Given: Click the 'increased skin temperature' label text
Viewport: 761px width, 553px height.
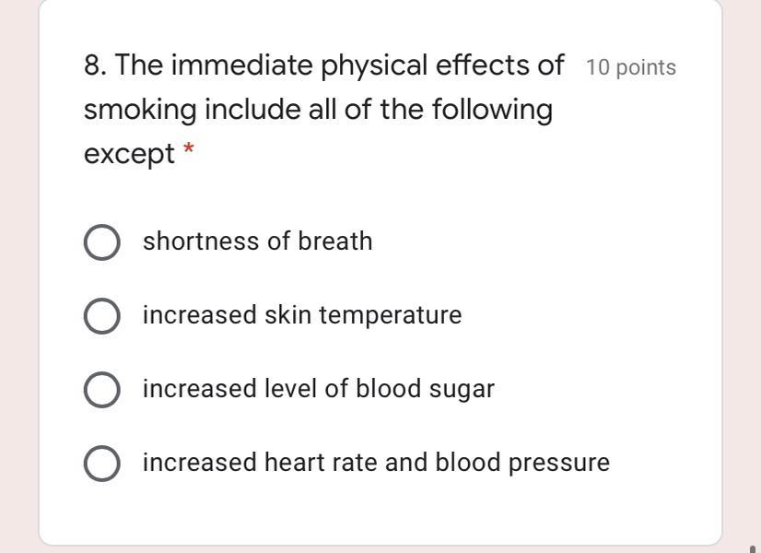Looking at the screenshot, I should pos(302,315).
